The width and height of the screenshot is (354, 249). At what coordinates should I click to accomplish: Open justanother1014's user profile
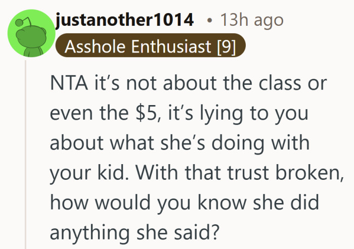pyautogui.click(x=124, y=20)
